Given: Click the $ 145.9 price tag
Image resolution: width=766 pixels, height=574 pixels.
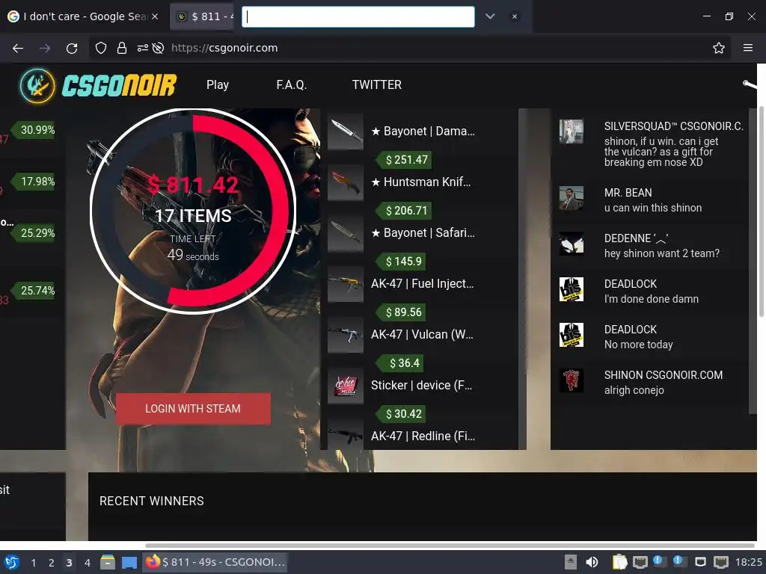Looking at the screenshot, I should point(401,261).
